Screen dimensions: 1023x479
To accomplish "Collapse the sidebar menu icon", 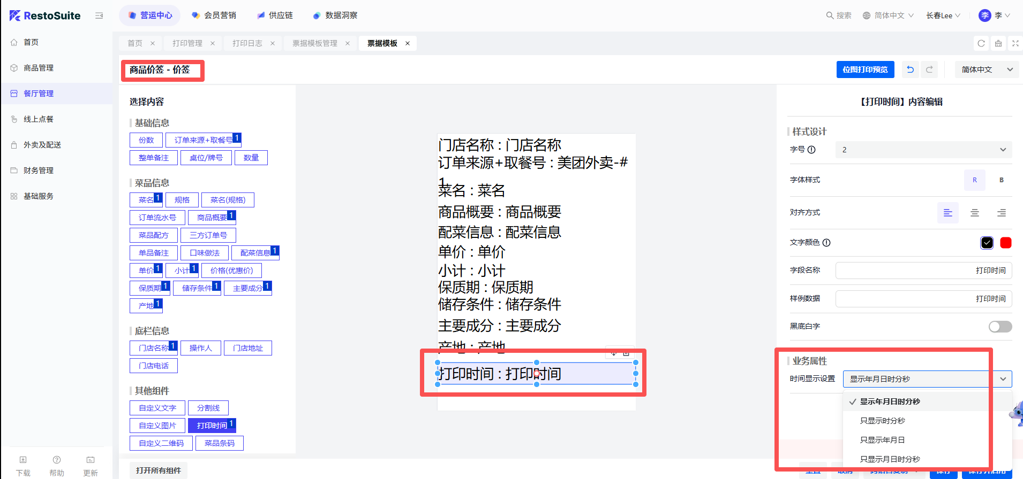I will (99, 16).
